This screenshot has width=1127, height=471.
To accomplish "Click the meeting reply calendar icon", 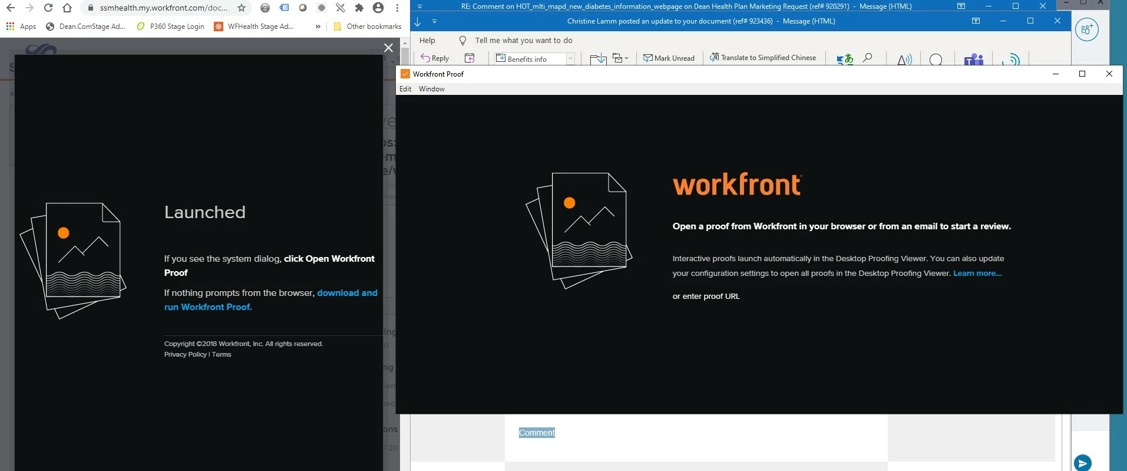I will click(470, 58).
